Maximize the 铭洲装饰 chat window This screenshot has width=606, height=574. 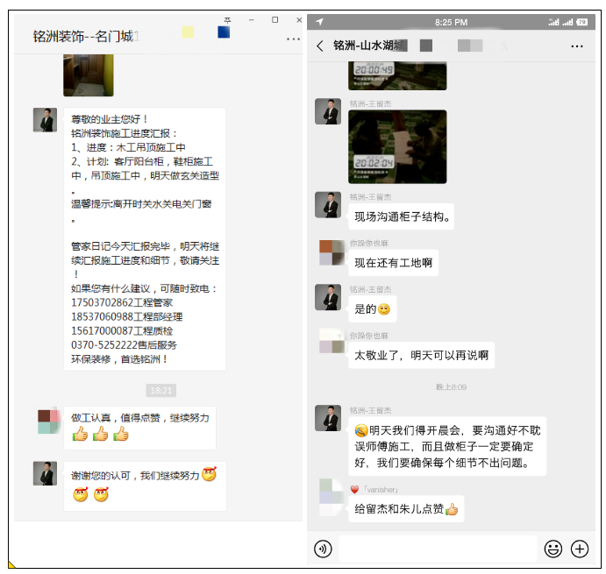pyautogui.click(x=274, y=19)
